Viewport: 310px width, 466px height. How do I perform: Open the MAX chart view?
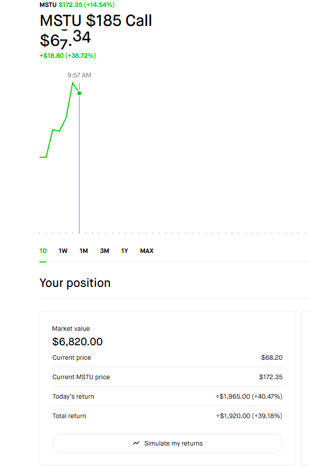146,251
